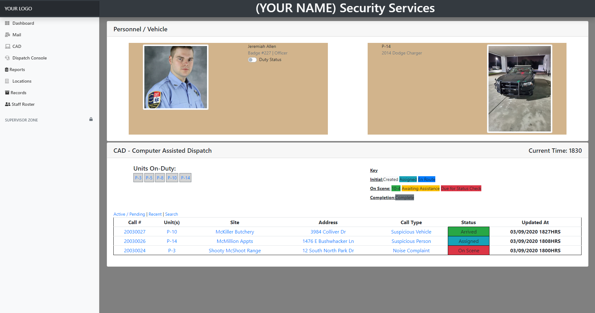Select CAD in the sidebar
This screenshot has height=313, width=595.
[x=17, y=46]
